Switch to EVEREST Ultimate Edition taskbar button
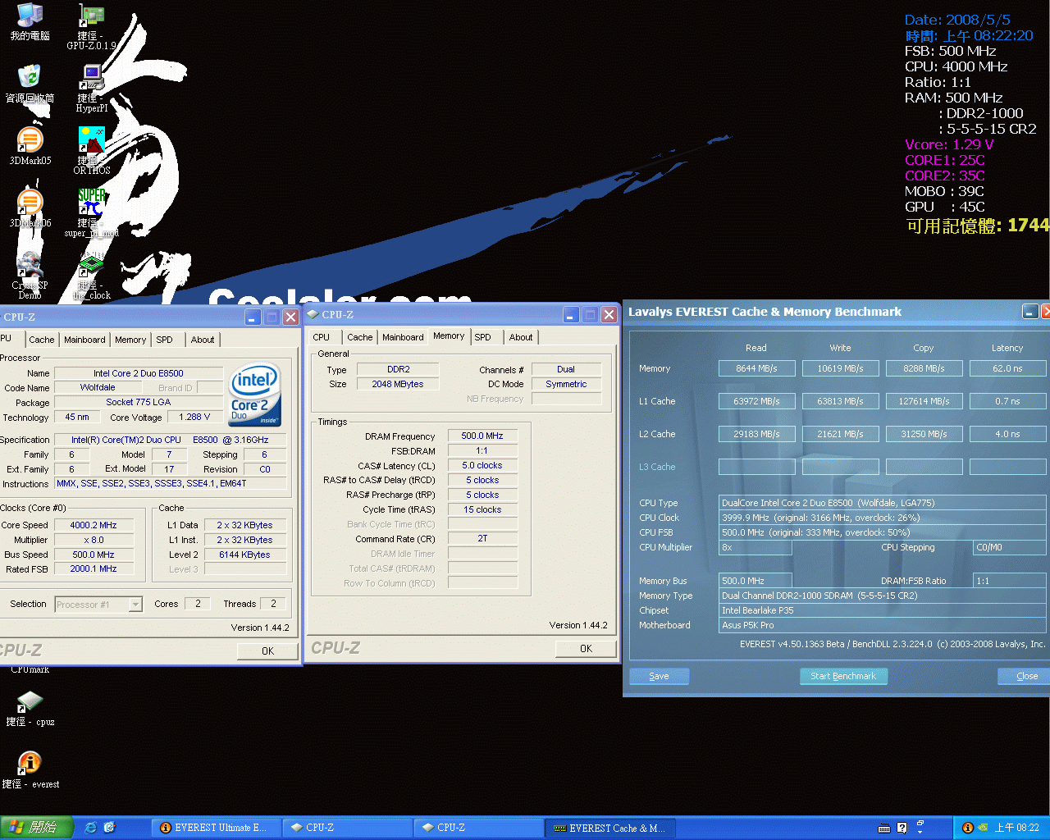1050x840 pixels. coord(216,828)
